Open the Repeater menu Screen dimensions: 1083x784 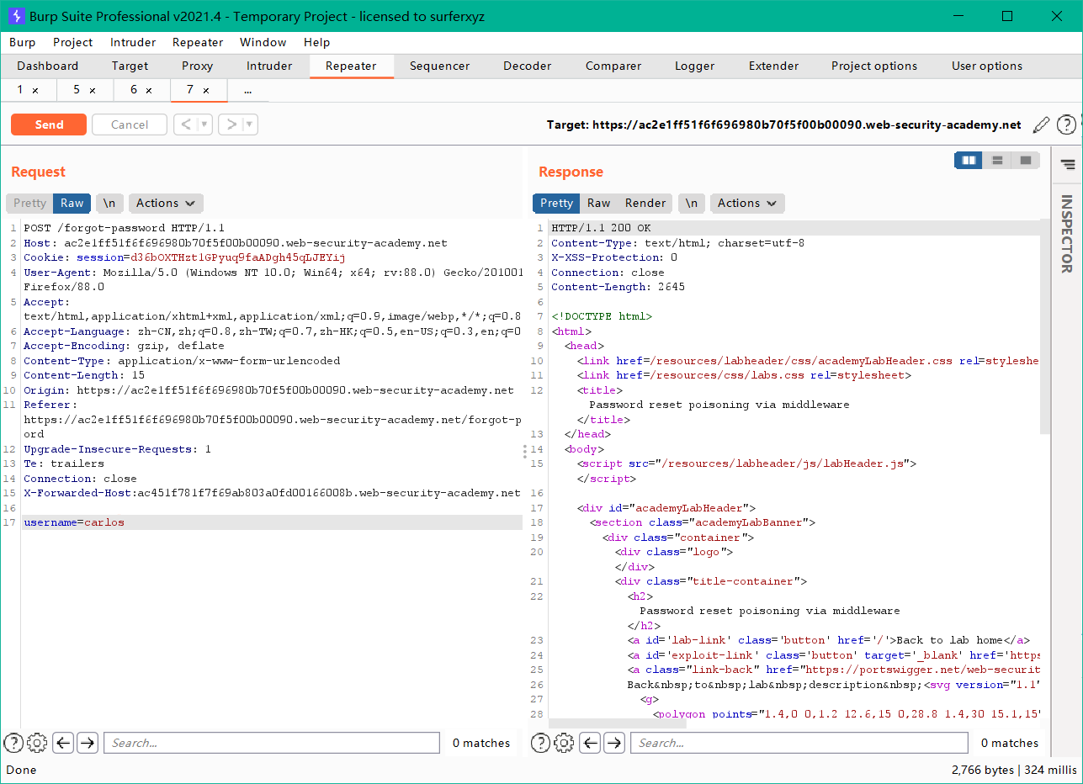coord(198,42)
